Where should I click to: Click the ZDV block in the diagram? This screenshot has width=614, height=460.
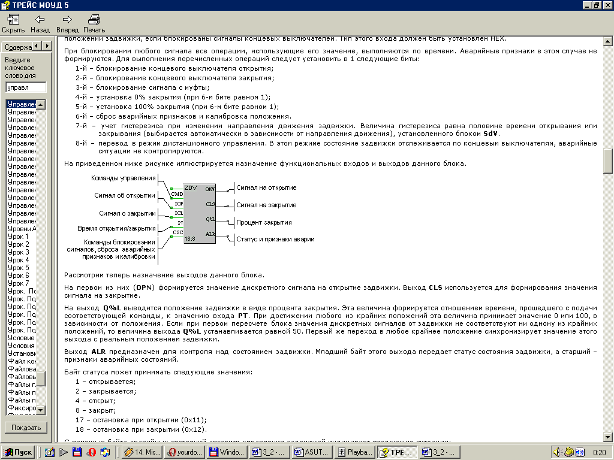point(199,214)
